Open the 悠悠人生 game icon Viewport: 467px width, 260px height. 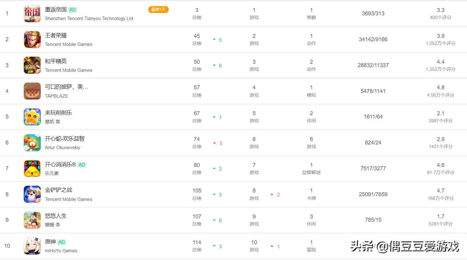pyautogui.click(x=32, y=220)
